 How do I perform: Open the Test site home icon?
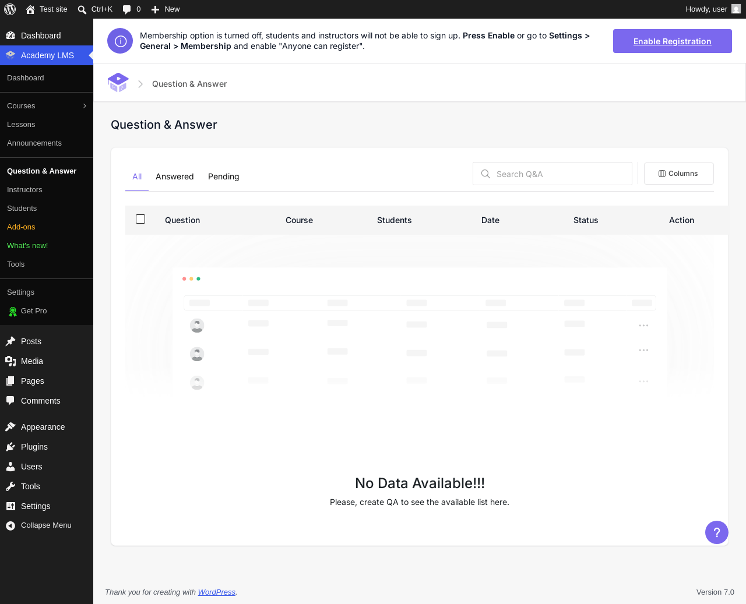tap(30, 9)
